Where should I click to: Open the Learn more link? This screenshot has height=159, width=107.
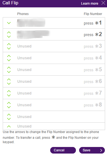click(x=90, y=4)
